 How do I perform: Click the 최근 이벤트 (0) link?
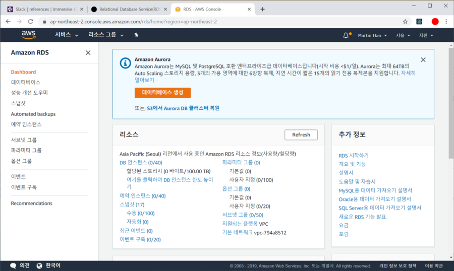(136, 231)
